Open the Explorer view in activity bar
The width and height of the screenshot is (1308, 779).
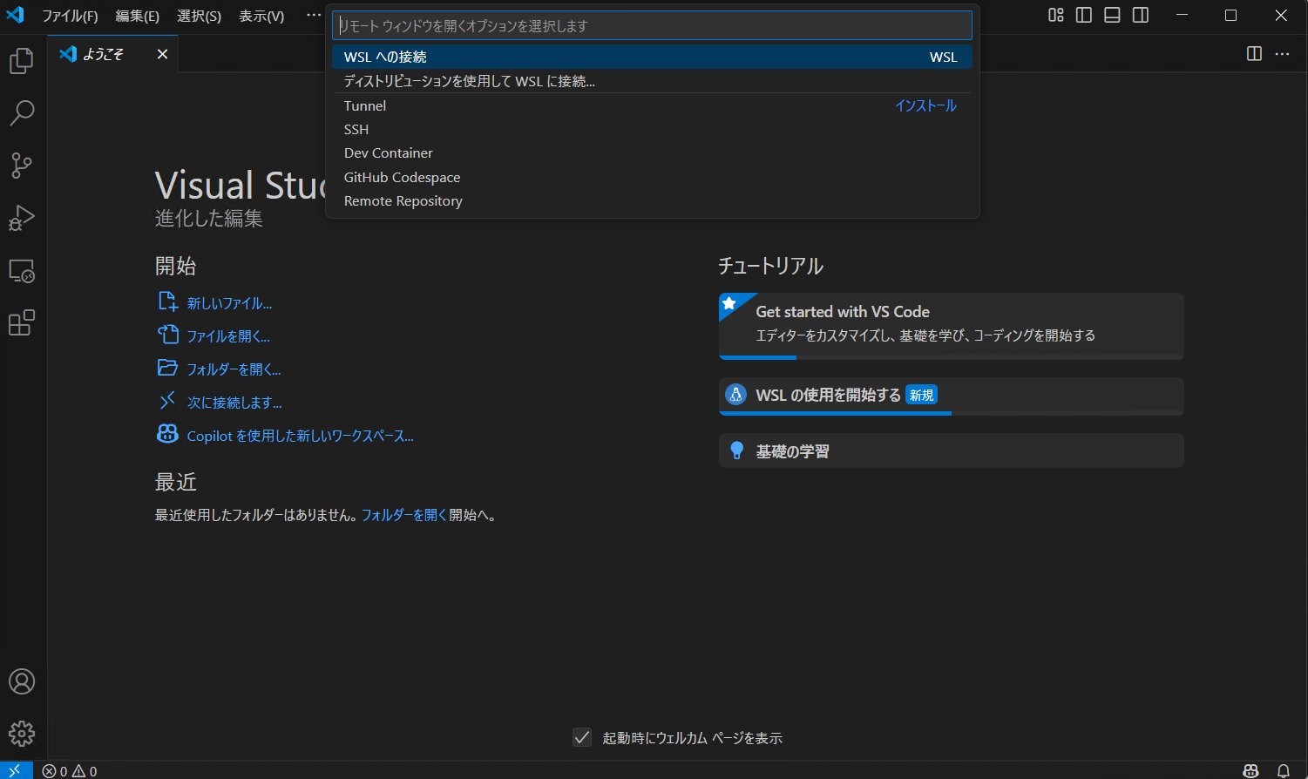pyautogui.click(x=22, y=60)
